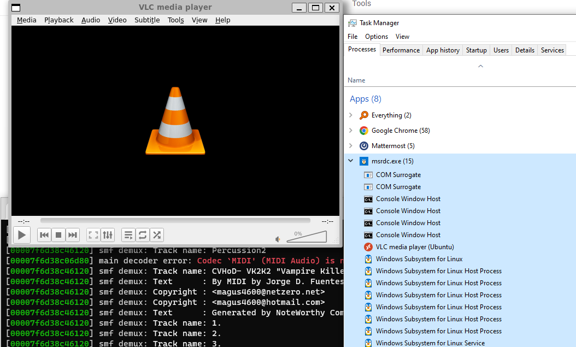This screenshot has height=347, width=576.
Task: Select the Google Chrome icon in Task Manager
Action: click(x=363, y=131)
